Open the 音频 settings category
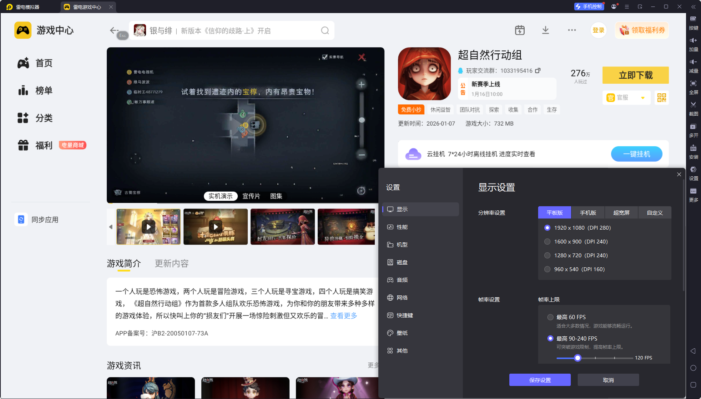Image resolution: width=701 pixels, height=399 pixels. pos(421,280)
